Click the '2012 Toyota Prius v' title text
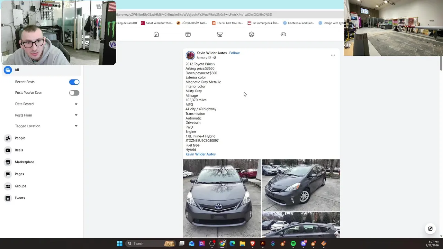The height and width of the screenshot is (249, 443). click(200, 64)
